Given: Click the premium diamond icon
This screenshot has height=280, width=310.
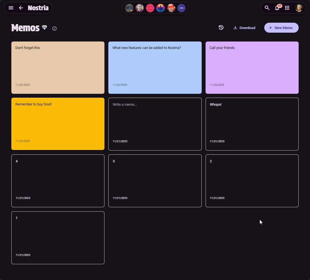Looking at the screenshot, I should 45,28.
